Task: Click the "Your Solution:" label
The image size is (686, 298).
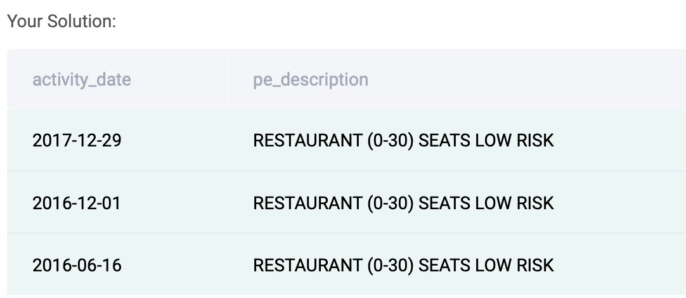Action: point(61,21)
